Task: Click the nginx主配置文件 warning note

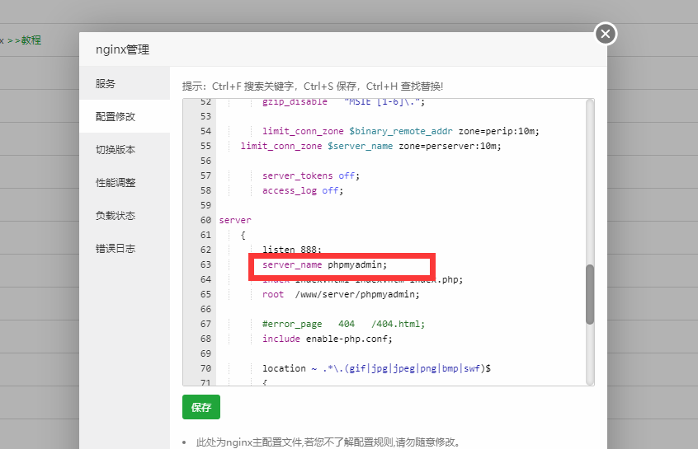Action: 328,442
